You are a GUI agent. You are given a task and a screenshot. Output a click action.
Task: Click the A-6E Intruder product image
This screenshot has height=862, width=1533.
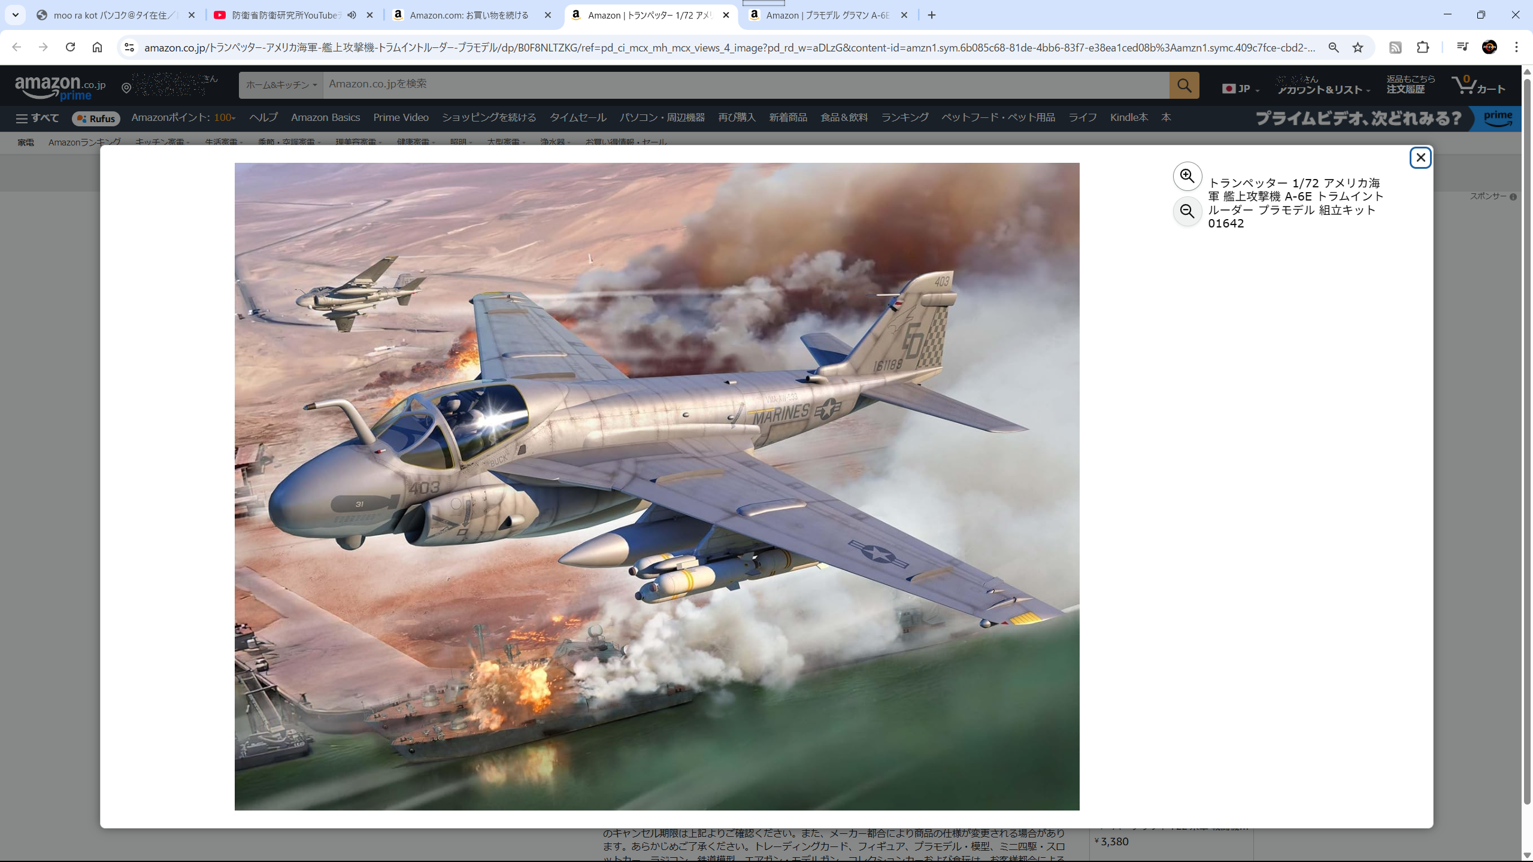tap(656, 486)
